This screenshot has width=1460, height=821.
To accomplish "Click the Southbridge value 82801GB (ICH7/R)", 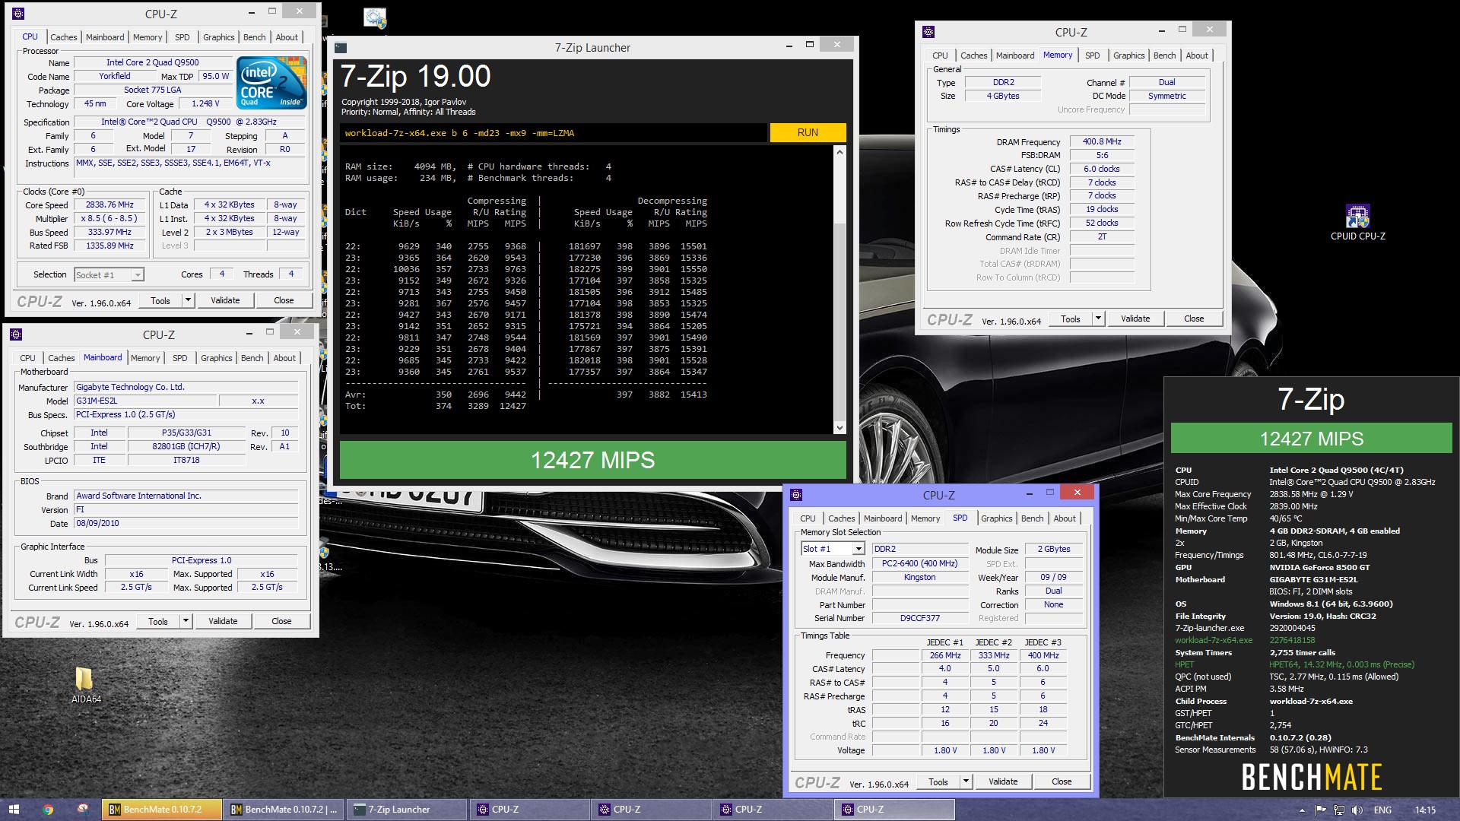I will [186, 446].
